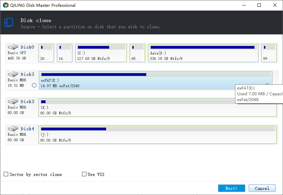Viewport: 283px width, 195px height.
Task: Click the usage bar of data(D:) partition
Action: [x=203, y=47]
